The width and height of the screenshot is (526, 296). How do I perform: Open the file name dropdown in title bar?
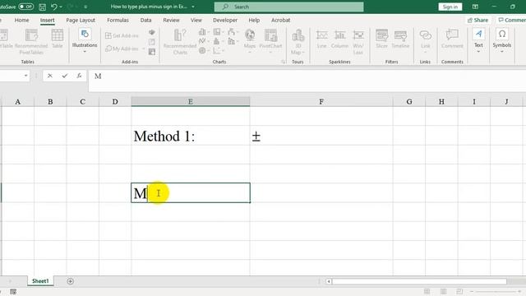tap(193, 7)
